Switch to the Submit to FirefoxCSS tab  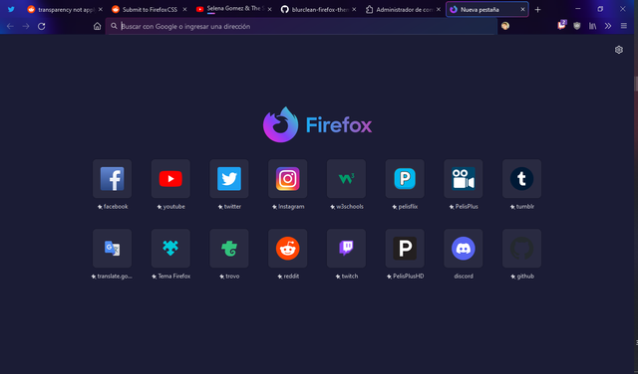[150, 9]
